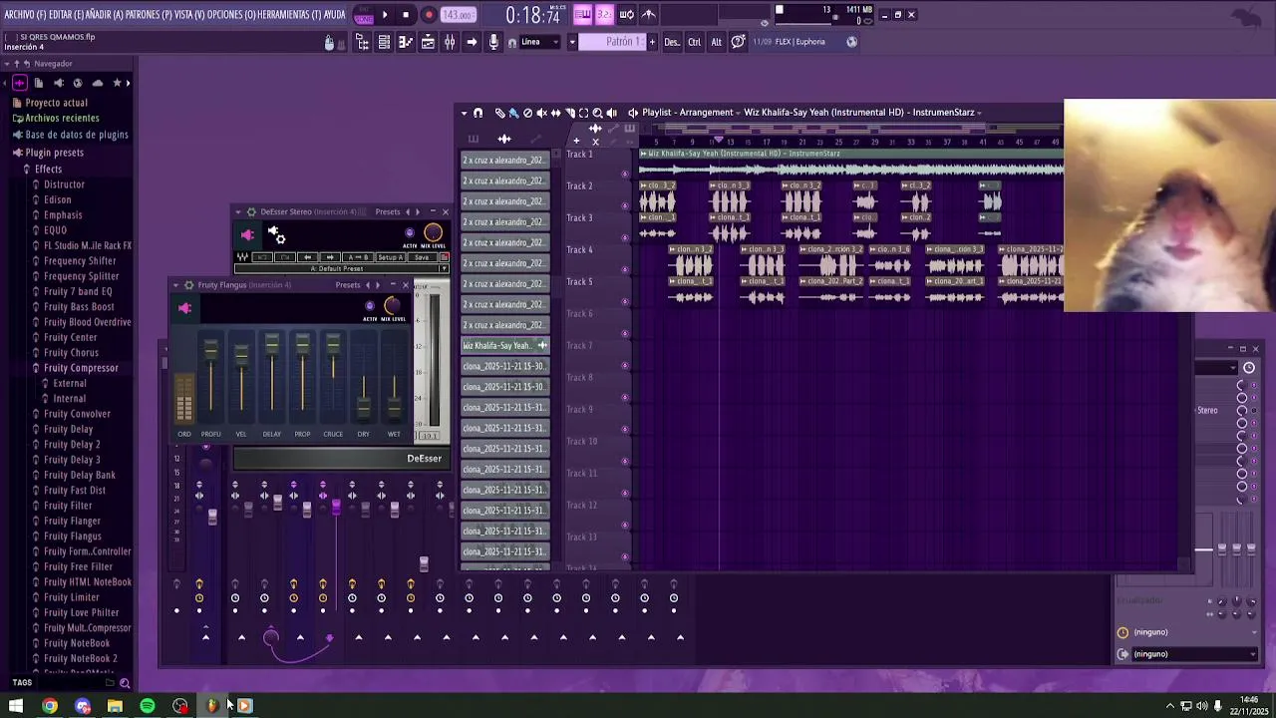Select the playlist Draw pencil tool
Screen dimensions: 1276x718
tap(500, 113)
